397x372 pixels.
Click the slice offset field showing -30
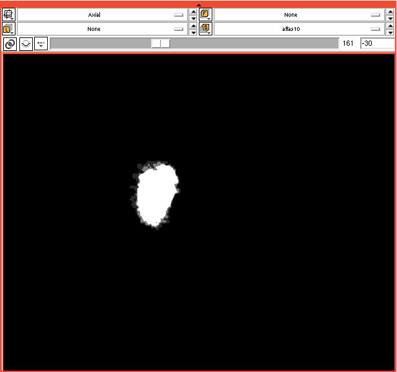(x=377, y=43)
